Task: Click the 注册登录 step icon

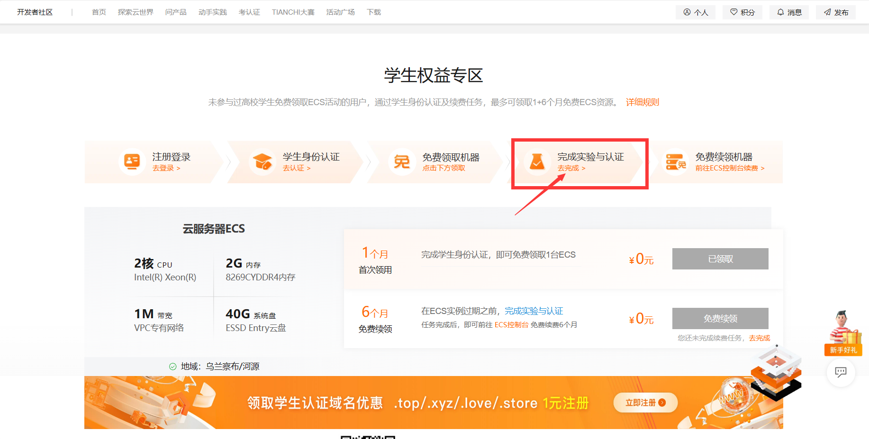Action: [x=132, y=162]
